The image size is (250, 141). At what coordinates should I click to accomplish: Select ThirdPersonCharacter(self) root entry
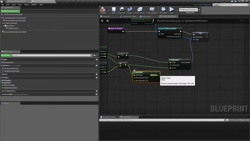point(13,14)
